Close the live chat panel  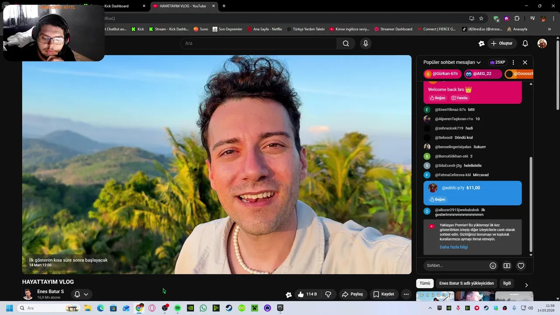click(x=525, y=62)
